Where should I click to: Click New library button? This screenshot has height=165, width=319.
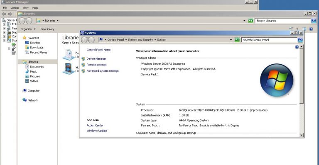click(47, 29)
